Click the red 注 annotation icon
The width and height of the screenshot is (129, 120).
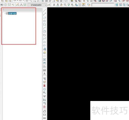(x=44, y=107)
